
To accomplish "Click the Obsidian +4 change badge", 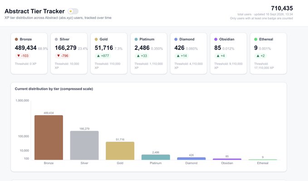I will point(220,56).
